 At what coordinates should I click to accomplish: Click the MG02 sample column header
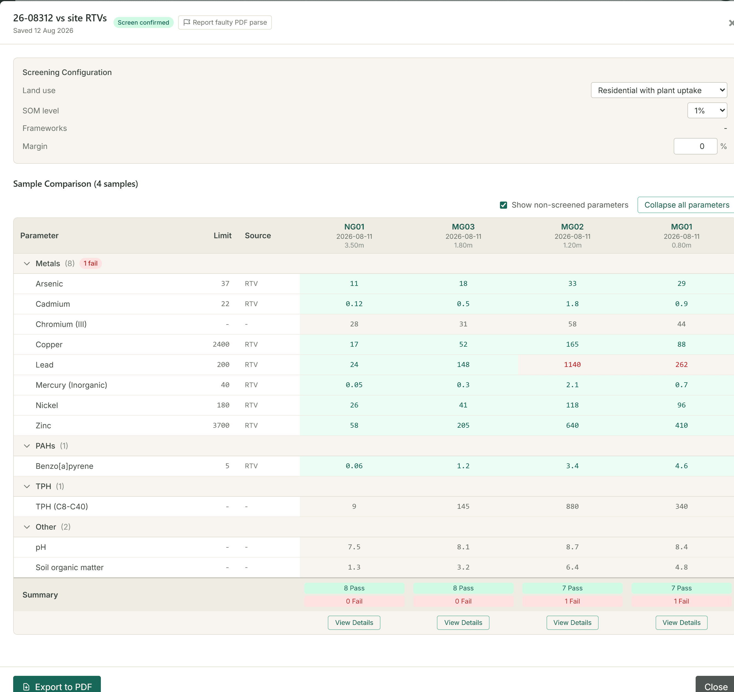(x=572, y=236)
